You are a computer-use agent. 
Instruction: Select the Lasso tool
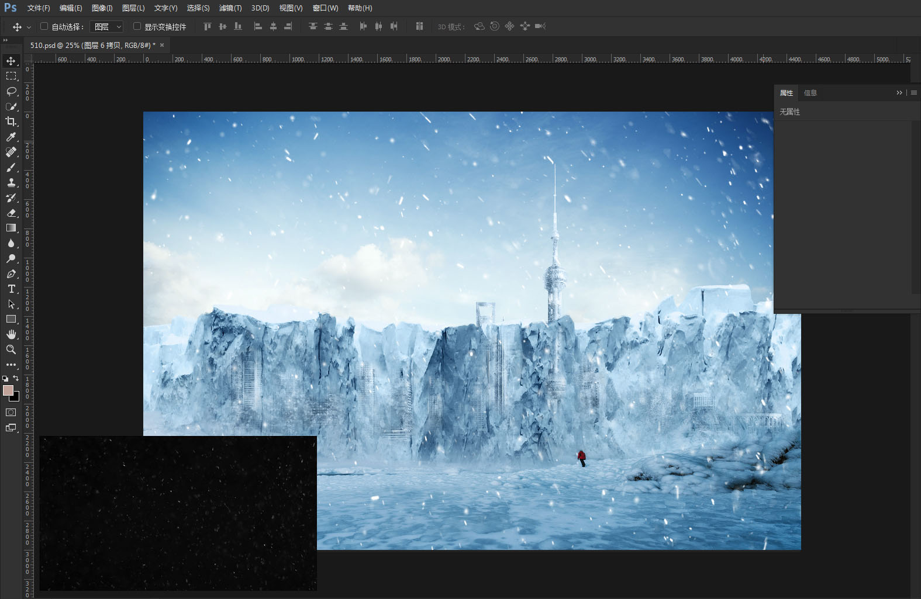11,91
